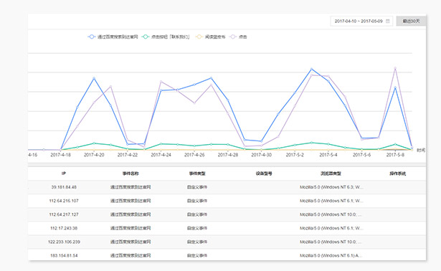
Task: Toggle the green 点击按钮「联系我们」 legend series
Action: pyautogui.click(x=166, y=37)
